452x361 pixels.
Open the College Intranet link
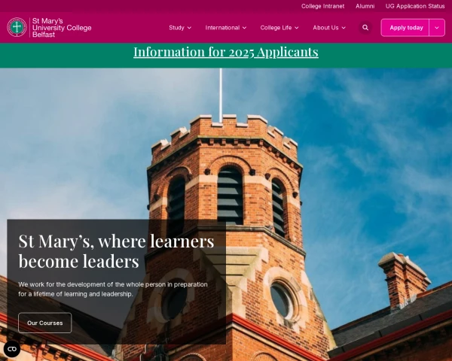pos(322,6)
